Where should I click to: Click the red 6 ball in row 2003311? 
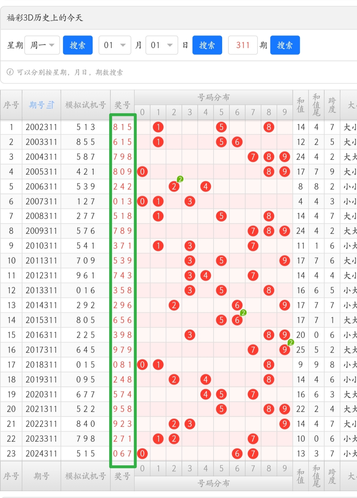tap(237, 142)
